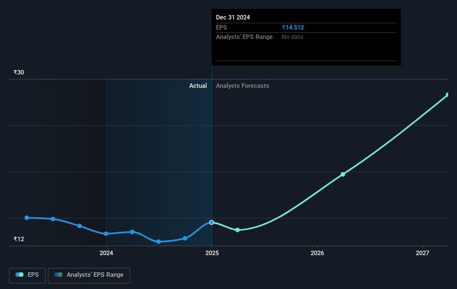This screenshot has height=289, width=457.
Task: Toggle the EPS legend series
Action: [x=27, y=275]
